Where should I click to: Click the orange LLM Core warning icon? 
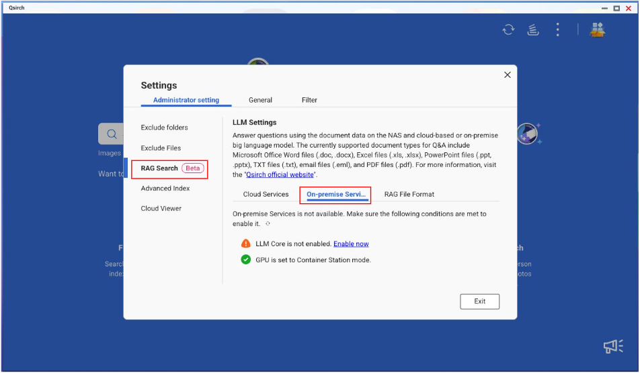pos(246,244)
